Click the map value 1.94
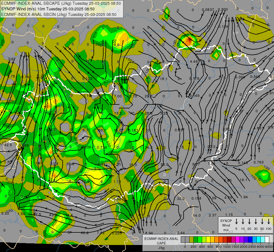The height and width of the screenshot is (252, 274). [x=244, y=197]
